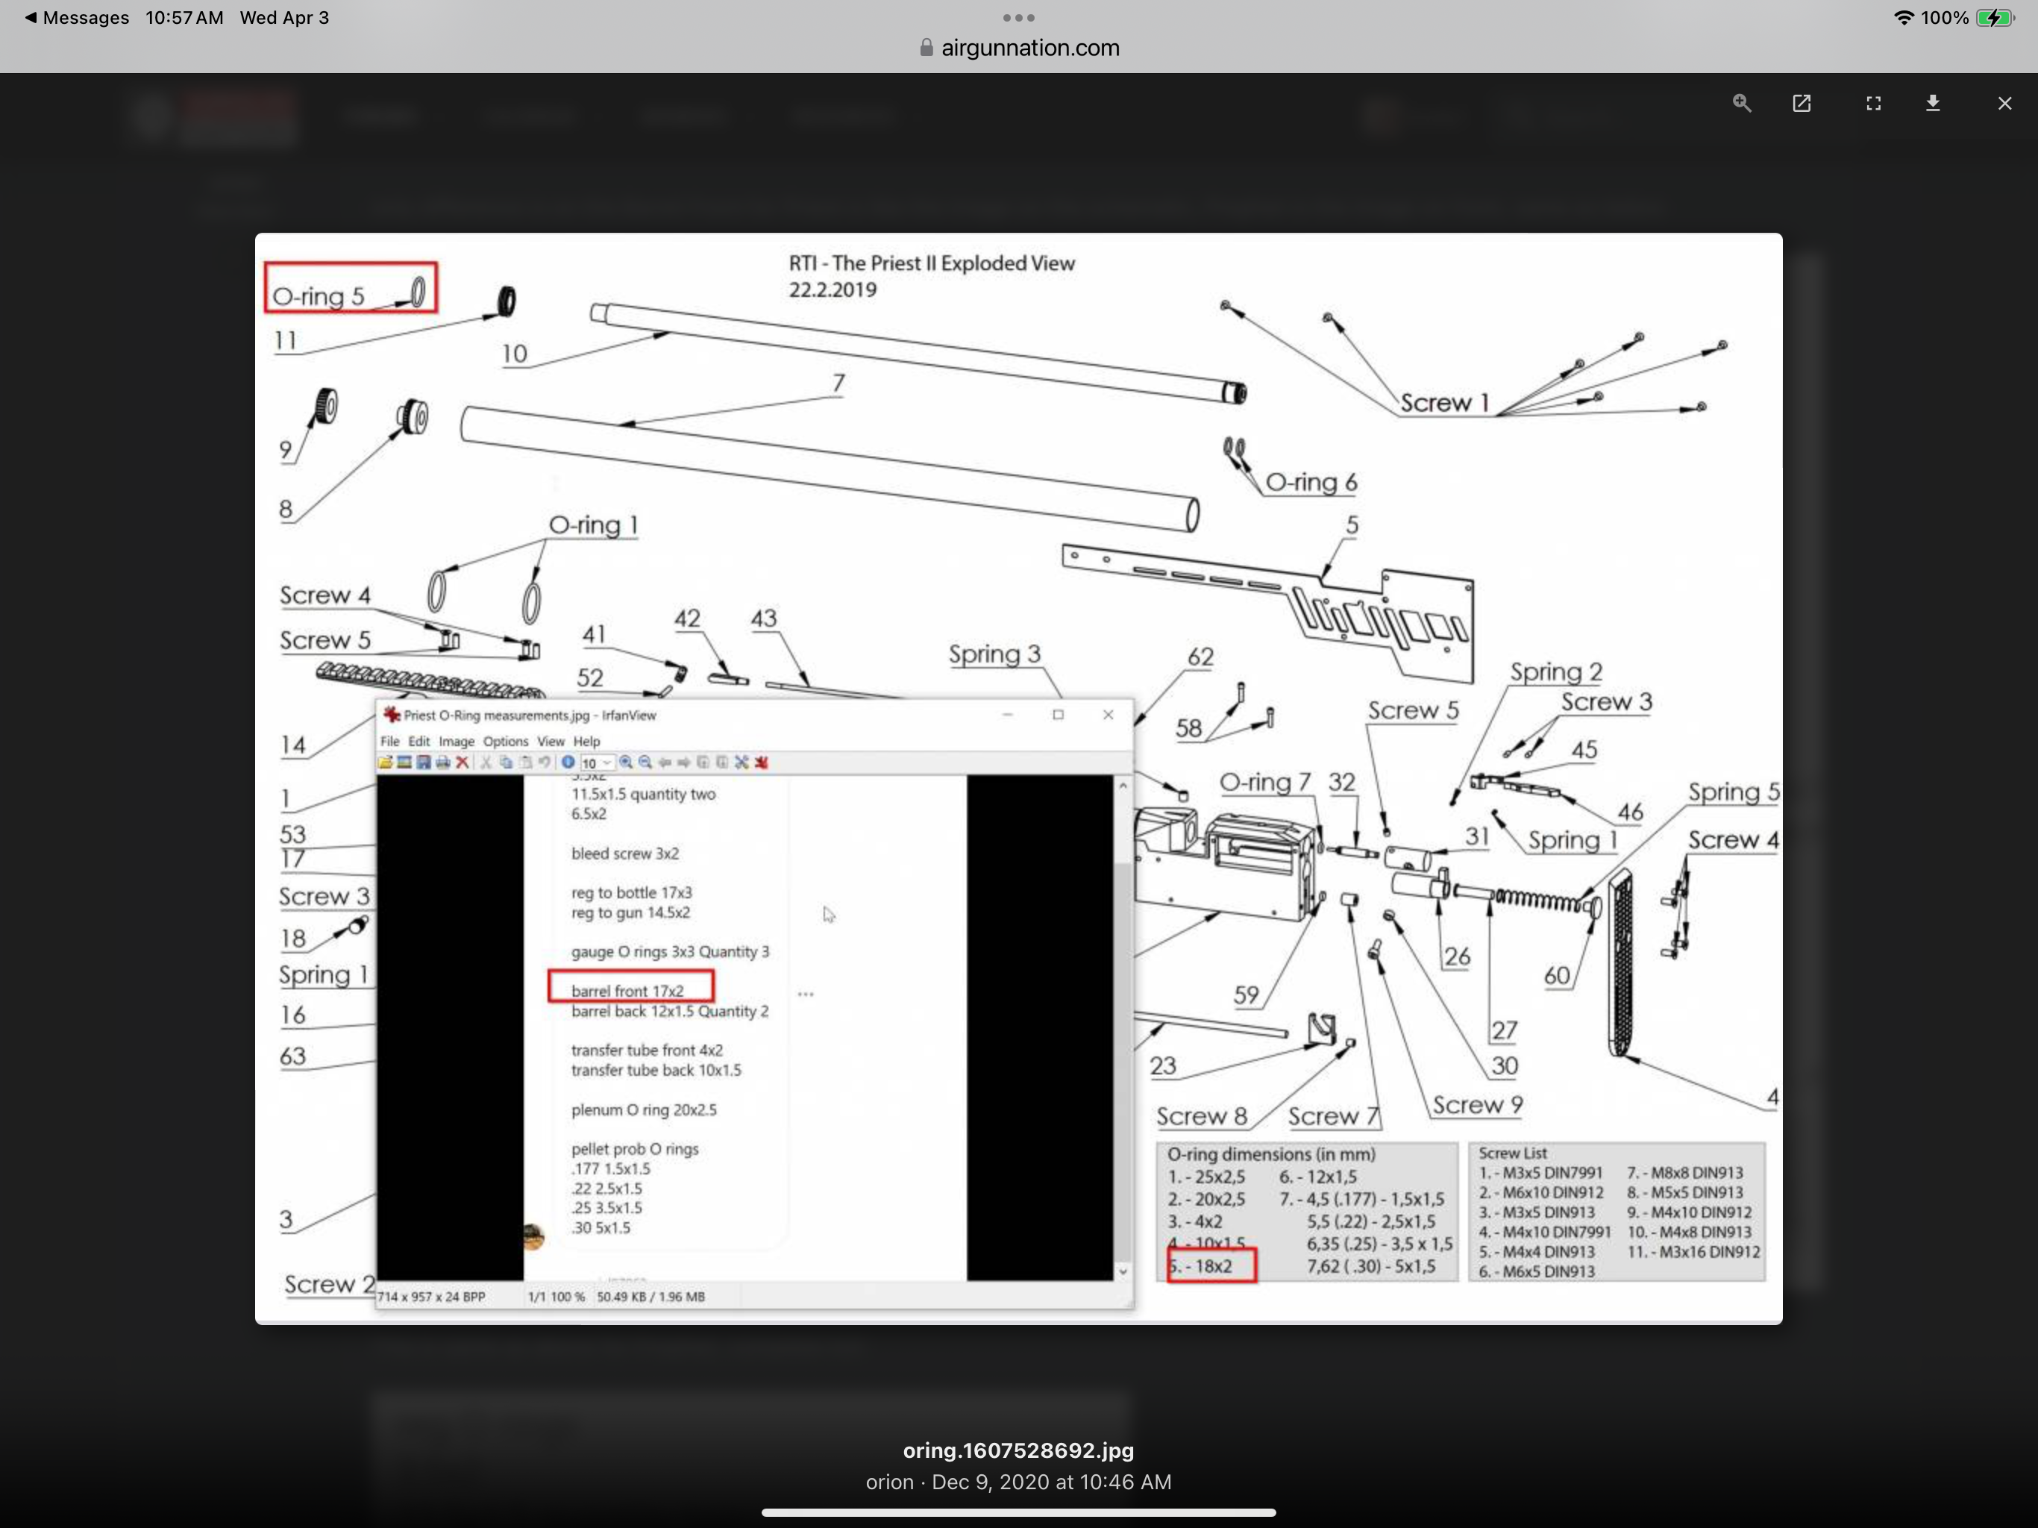Close the image lightbox
The height and width of the screenshot is (1528, 2038).
coord(2005,103)
